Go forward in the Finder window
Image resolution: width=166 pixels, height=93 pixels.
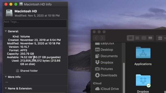click(x=102, y=38)
